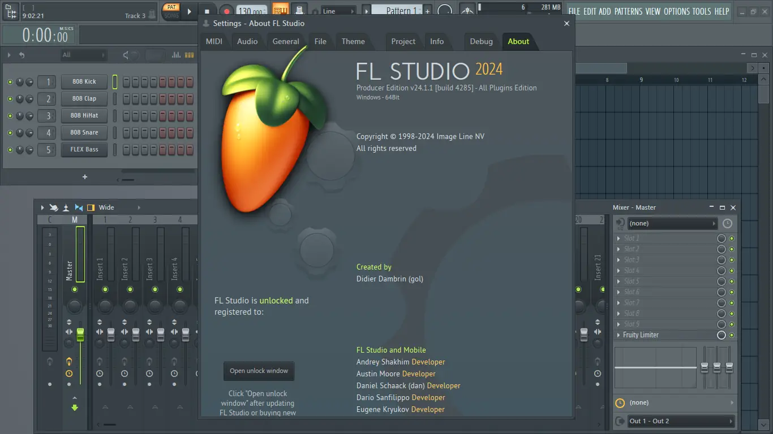773x434 pixels.
Task: Select the FLEX Bass channel button
Action: coord(84,150)
